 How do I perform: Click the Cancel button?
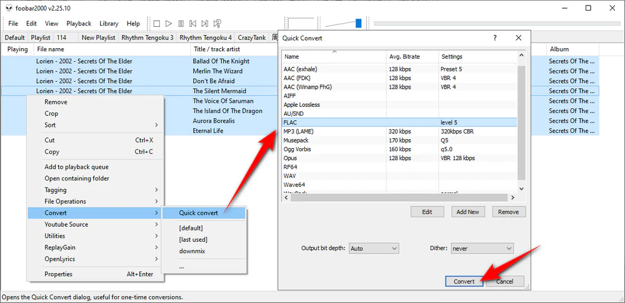tap(504, 282)
